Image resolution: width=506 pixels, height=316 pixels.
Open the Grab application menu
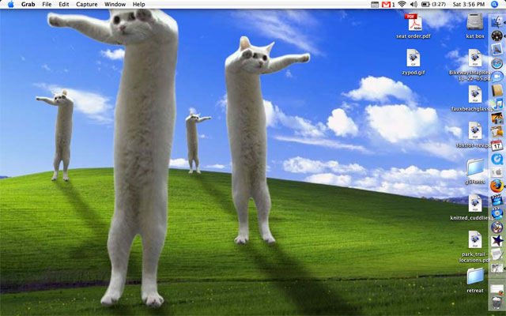pos(28,4)
